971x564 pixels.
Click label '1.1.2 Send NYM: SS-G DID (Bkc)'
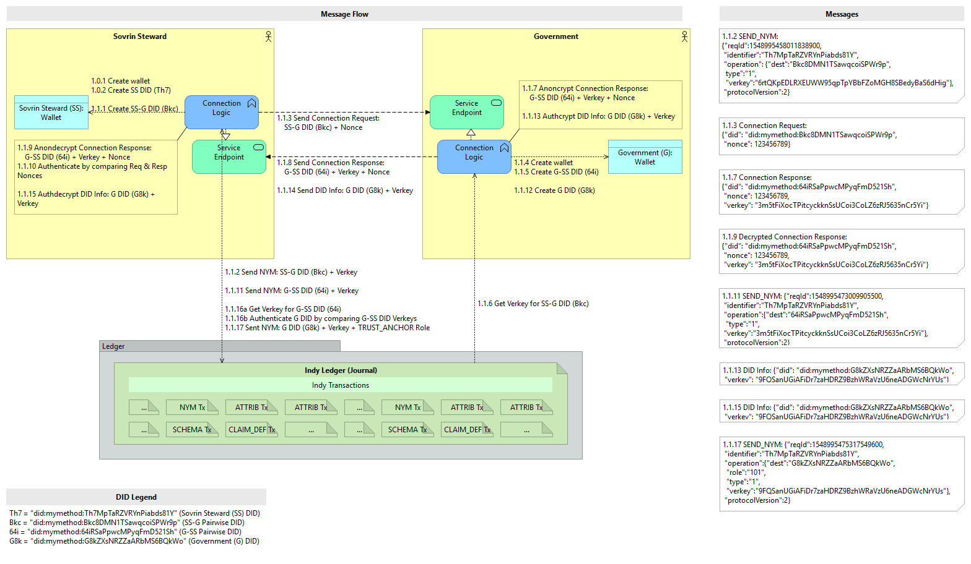click(x=291, y=272)
